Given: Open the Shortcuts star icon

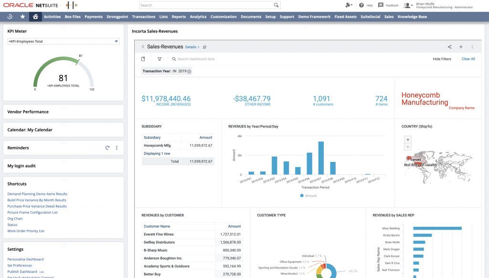Looking at the screenshot, I should coord(22,17).
